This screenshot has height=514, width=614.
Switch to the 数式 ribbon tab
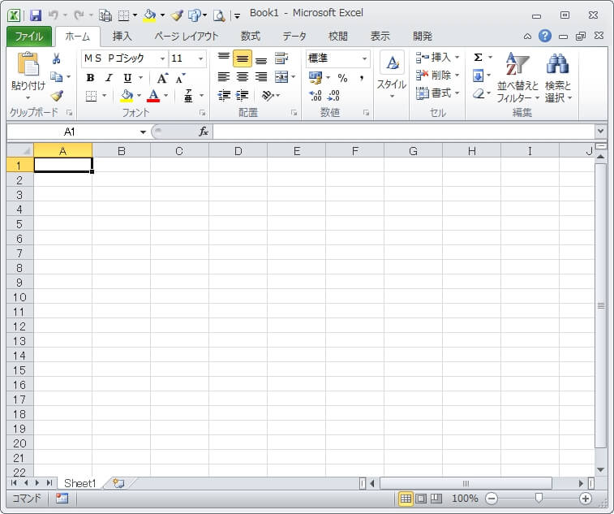[x=250, y=37]
